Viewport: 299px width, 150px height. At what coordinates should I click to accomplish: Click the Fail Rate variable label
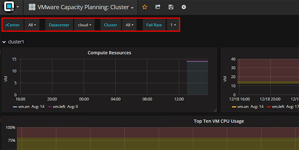click(154, 25)
